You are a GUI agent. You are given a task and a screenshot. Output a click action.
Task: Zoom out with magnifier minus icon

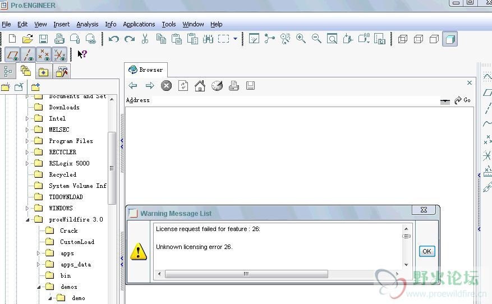click(x=316, y=39)
